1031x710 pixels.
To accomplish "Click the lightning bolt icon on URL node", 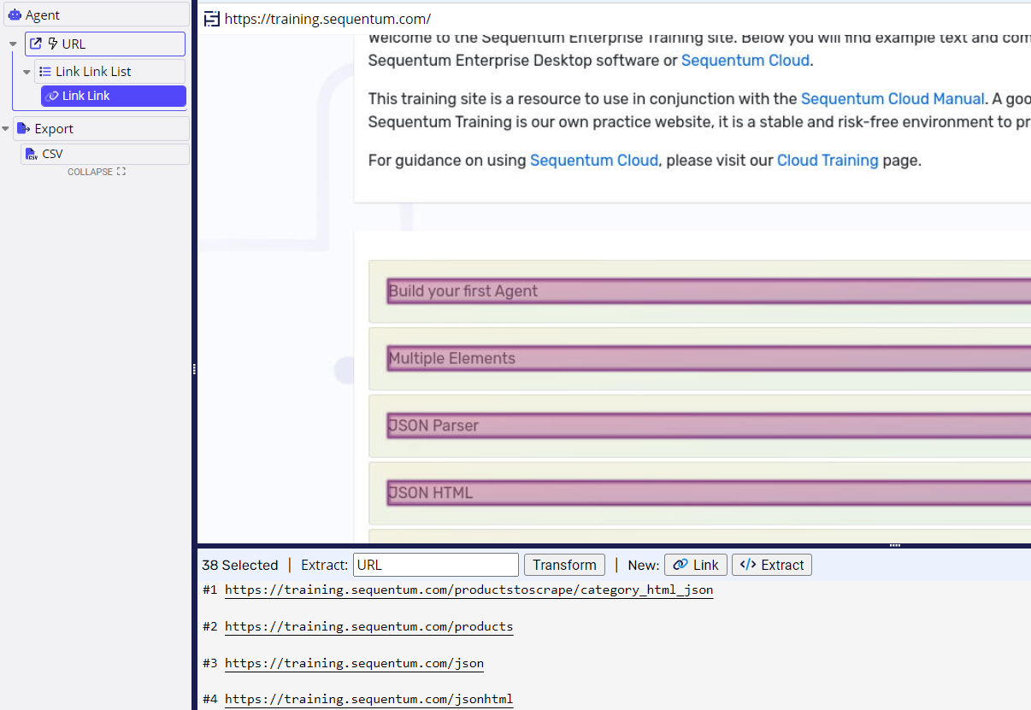I will pos(53,44).
